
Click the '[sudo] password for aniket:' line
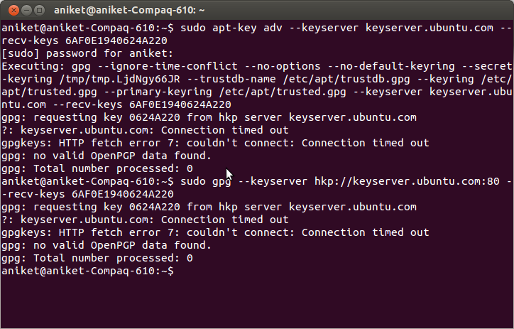point(87,53)
